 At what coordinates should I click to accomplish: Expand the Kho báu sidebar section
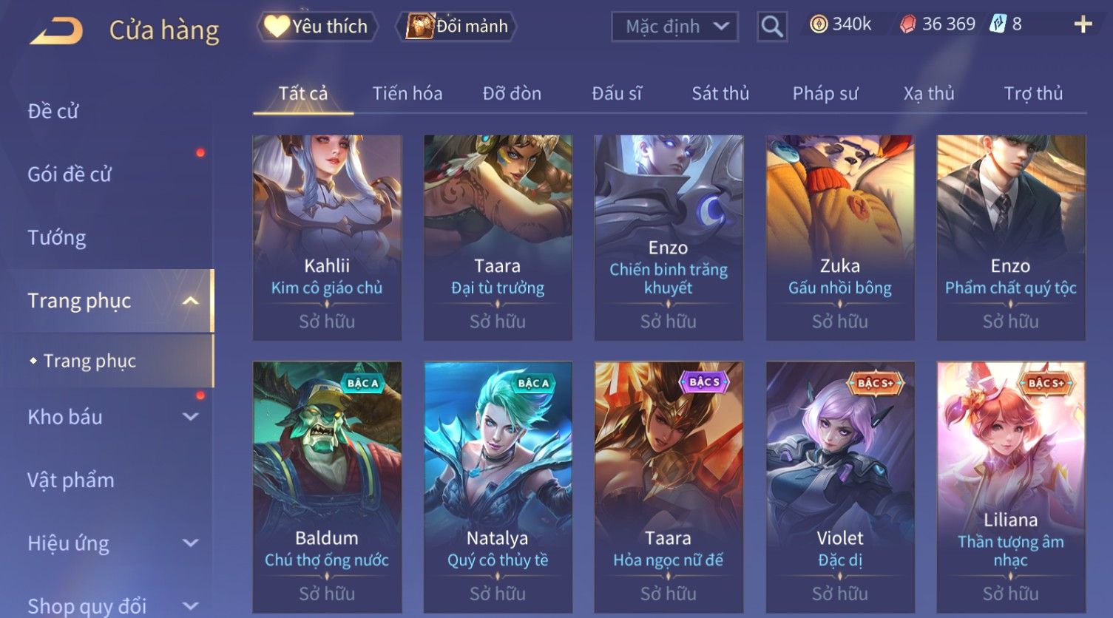(x=191, y=417)
